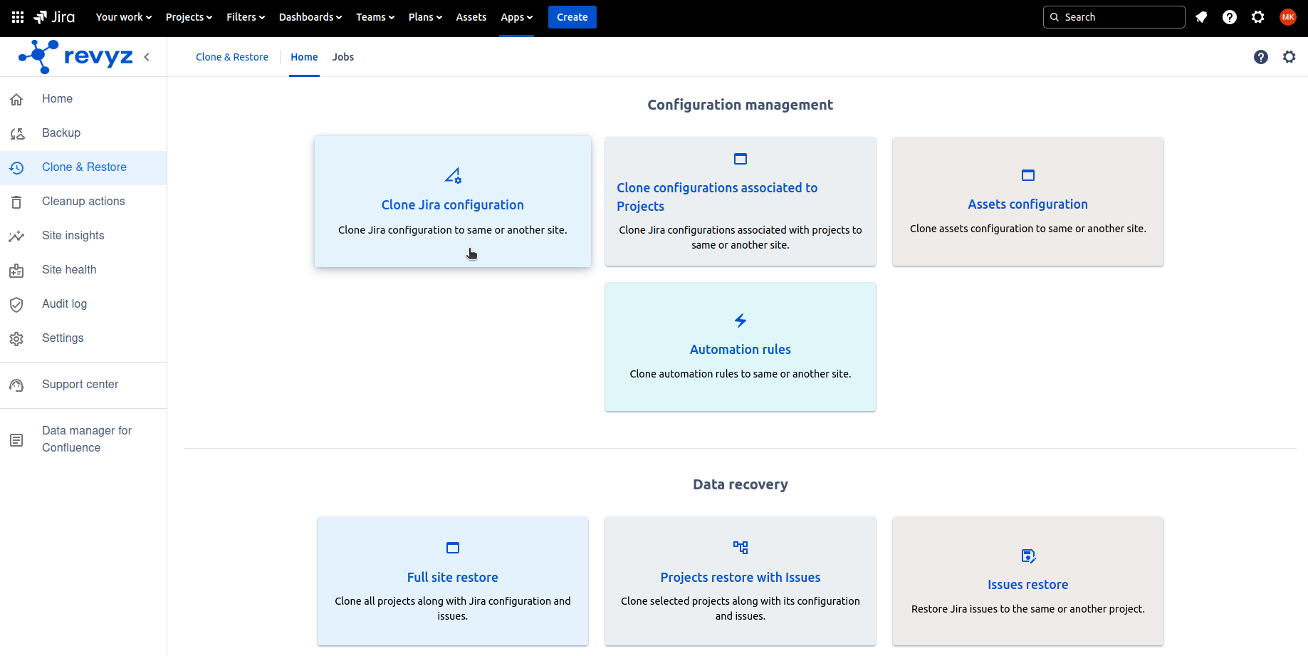Click the Audit log shield icon
This screenshot has width=1308, height=656.
click(x=17, y=305)
